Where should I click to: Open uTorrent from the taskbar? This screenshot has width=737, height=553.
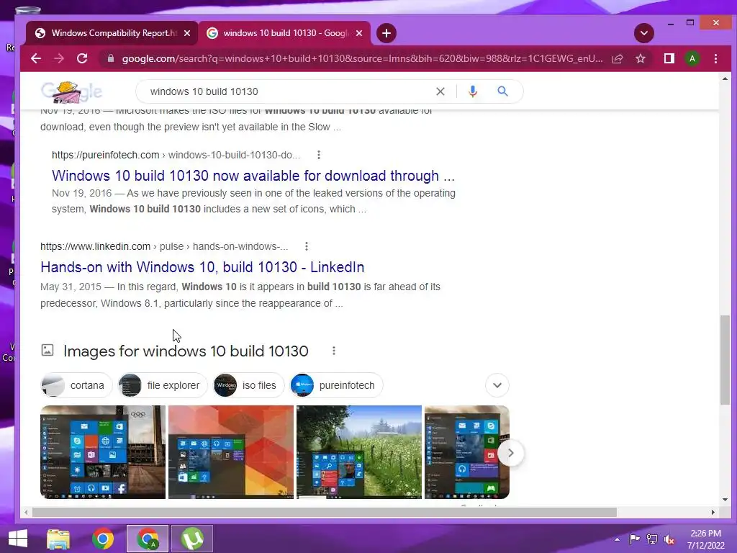pyautogui.click(x=192, y=539)
